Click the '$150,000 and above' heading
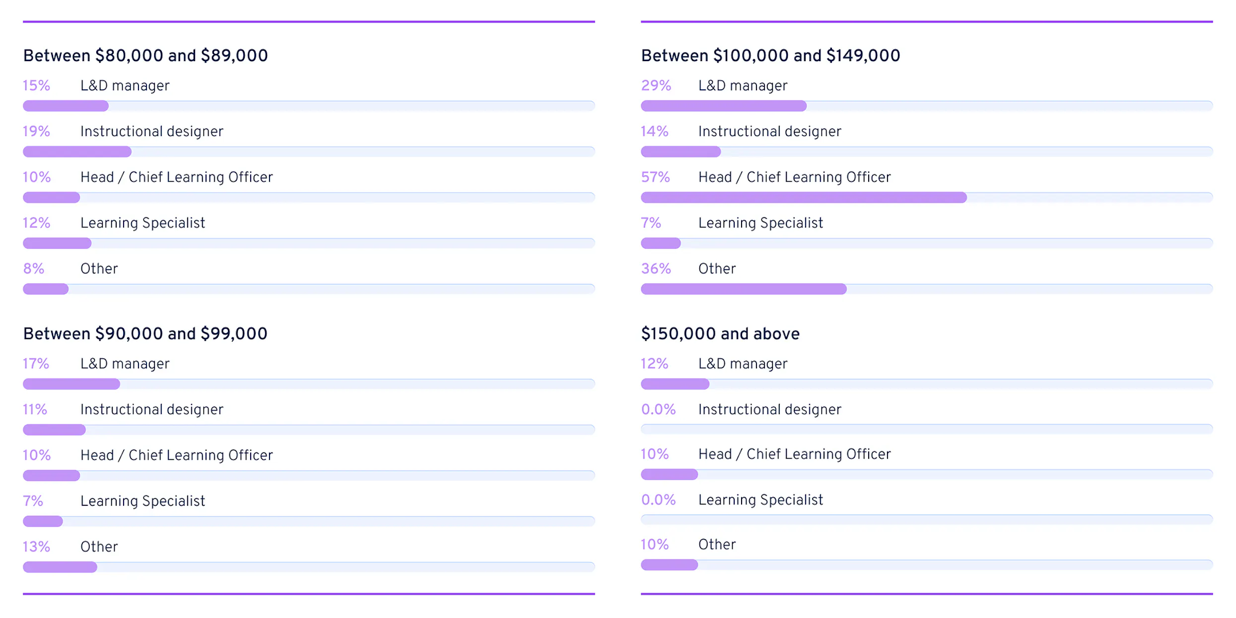Screen dimensions: 1236x618 point(720,334)
